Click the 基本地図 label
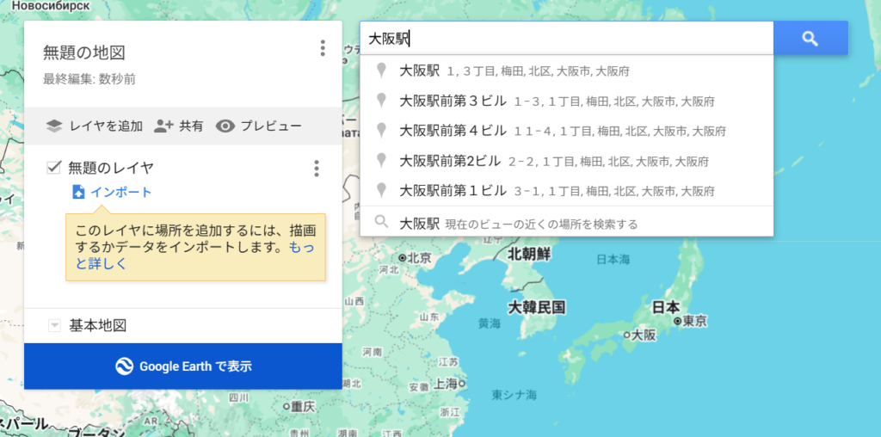 tap(98, 325)
